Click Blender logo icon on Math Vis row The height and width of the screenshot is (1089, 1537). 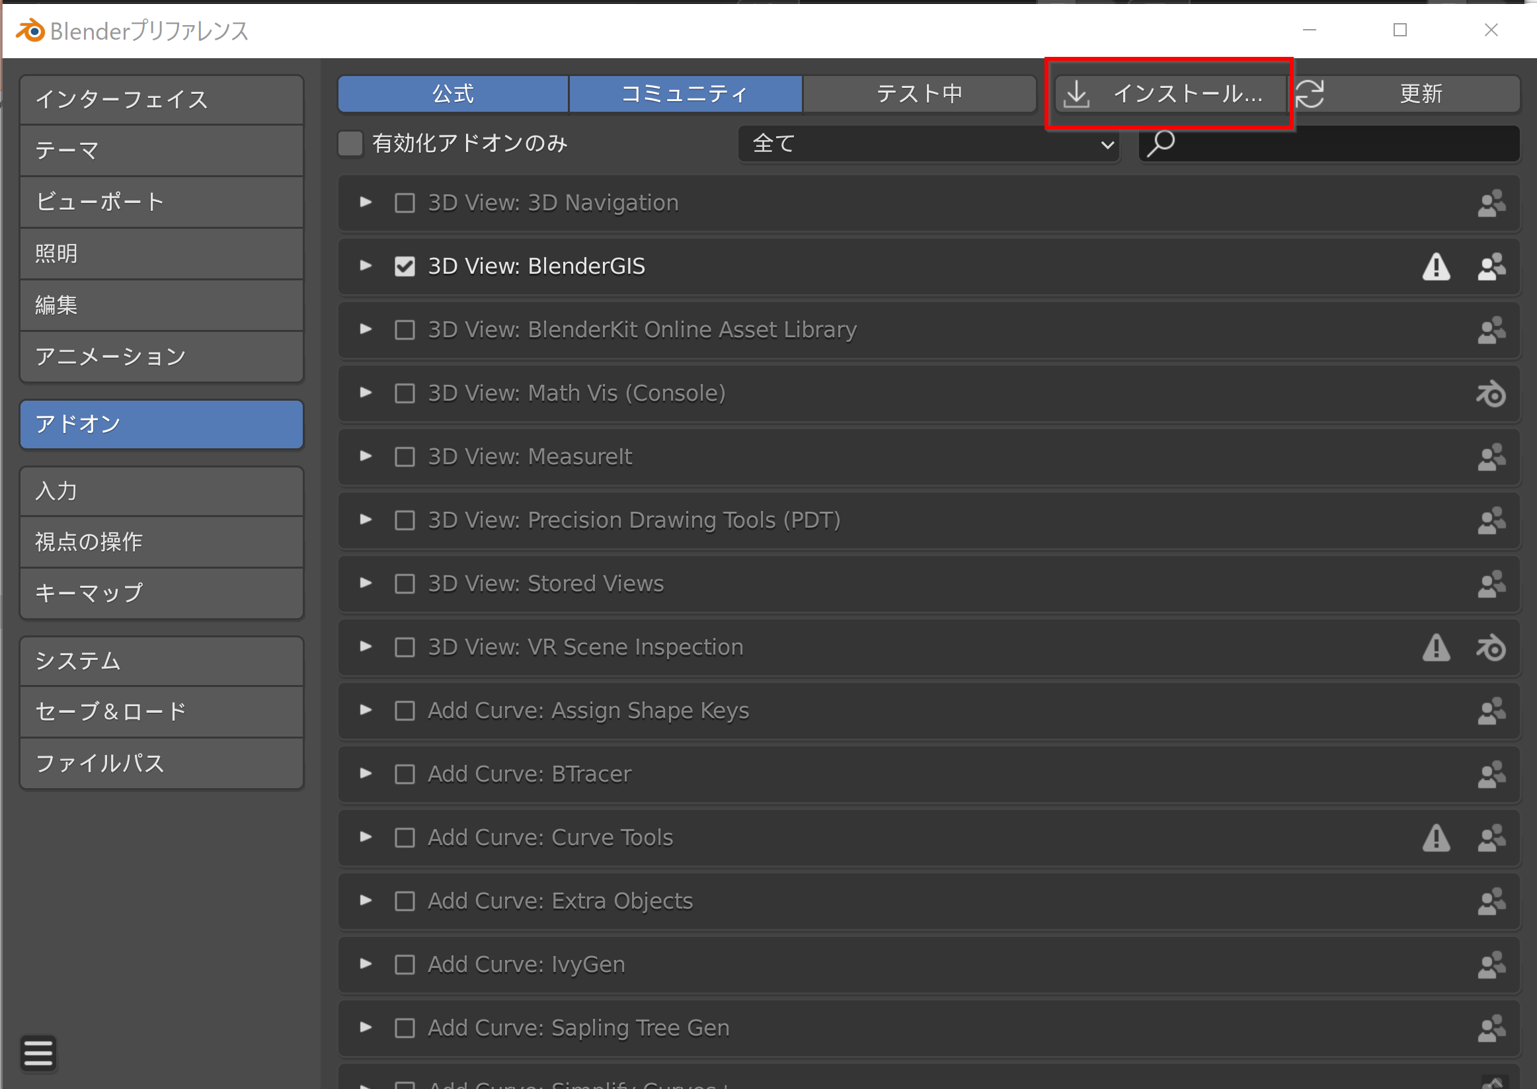point(1491,393)
